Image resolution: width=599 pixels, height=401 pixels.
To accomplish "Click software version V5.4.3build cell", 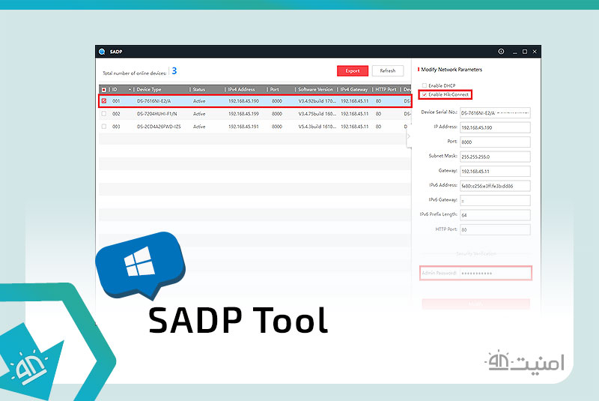I will [317, 126].
